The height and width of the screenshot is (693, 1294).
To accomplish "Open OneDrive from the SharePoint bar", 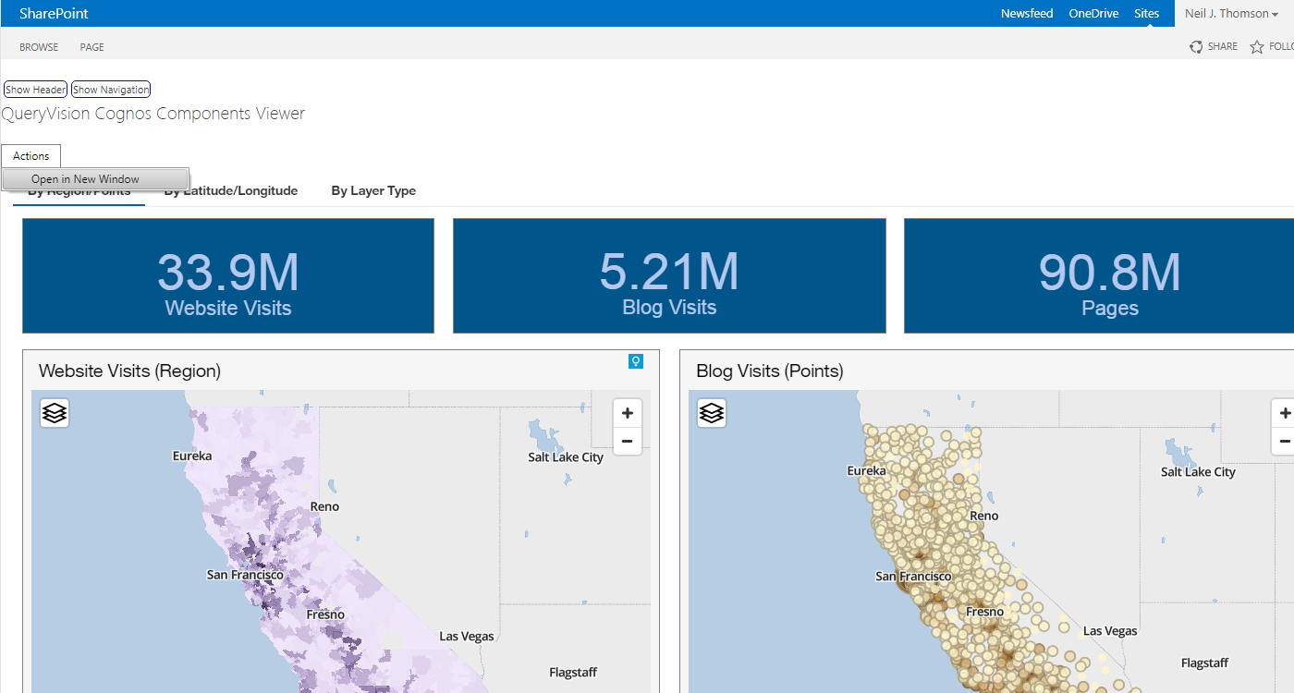I will coord(1093,13).
